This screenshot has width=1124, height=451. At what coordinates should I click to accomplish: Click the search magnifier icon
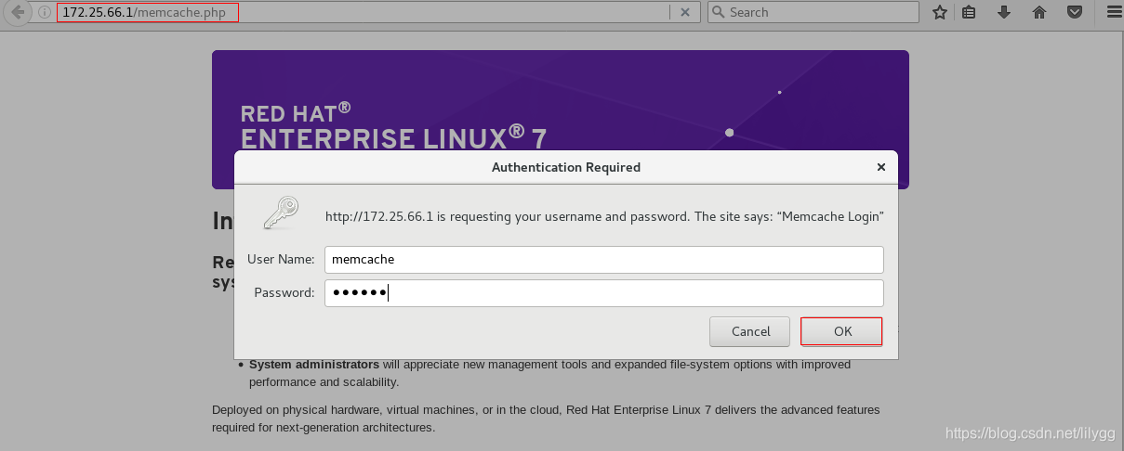tap(719, 13)
